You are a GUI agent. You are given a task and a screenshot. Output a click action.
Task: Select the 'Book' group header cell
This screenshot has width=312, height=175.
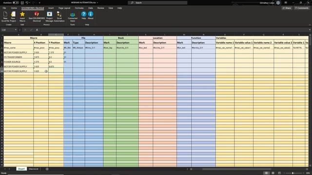point(121,38)
